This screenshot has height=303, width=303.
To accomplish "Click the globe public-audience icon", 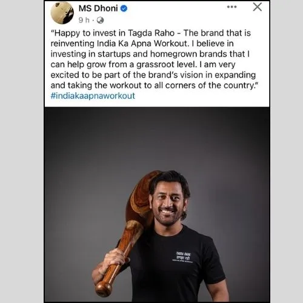I will tap(100, 20).
